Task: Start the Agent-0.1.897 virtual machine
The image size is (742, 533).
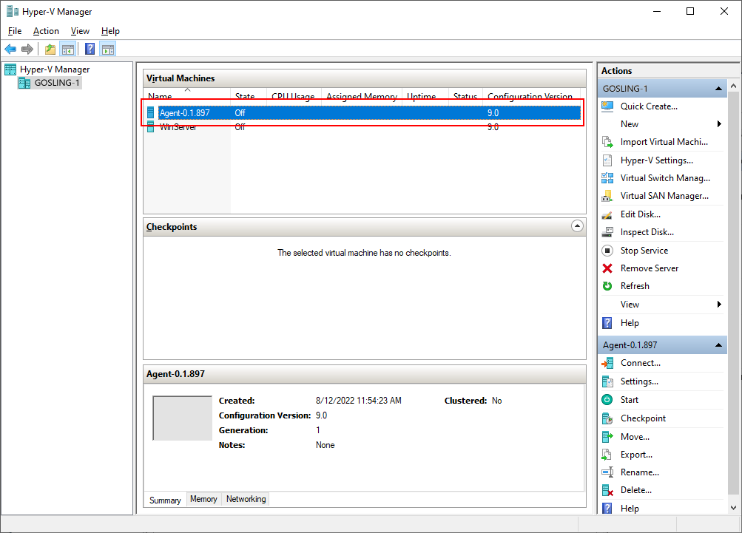Action: click(629, 400)
